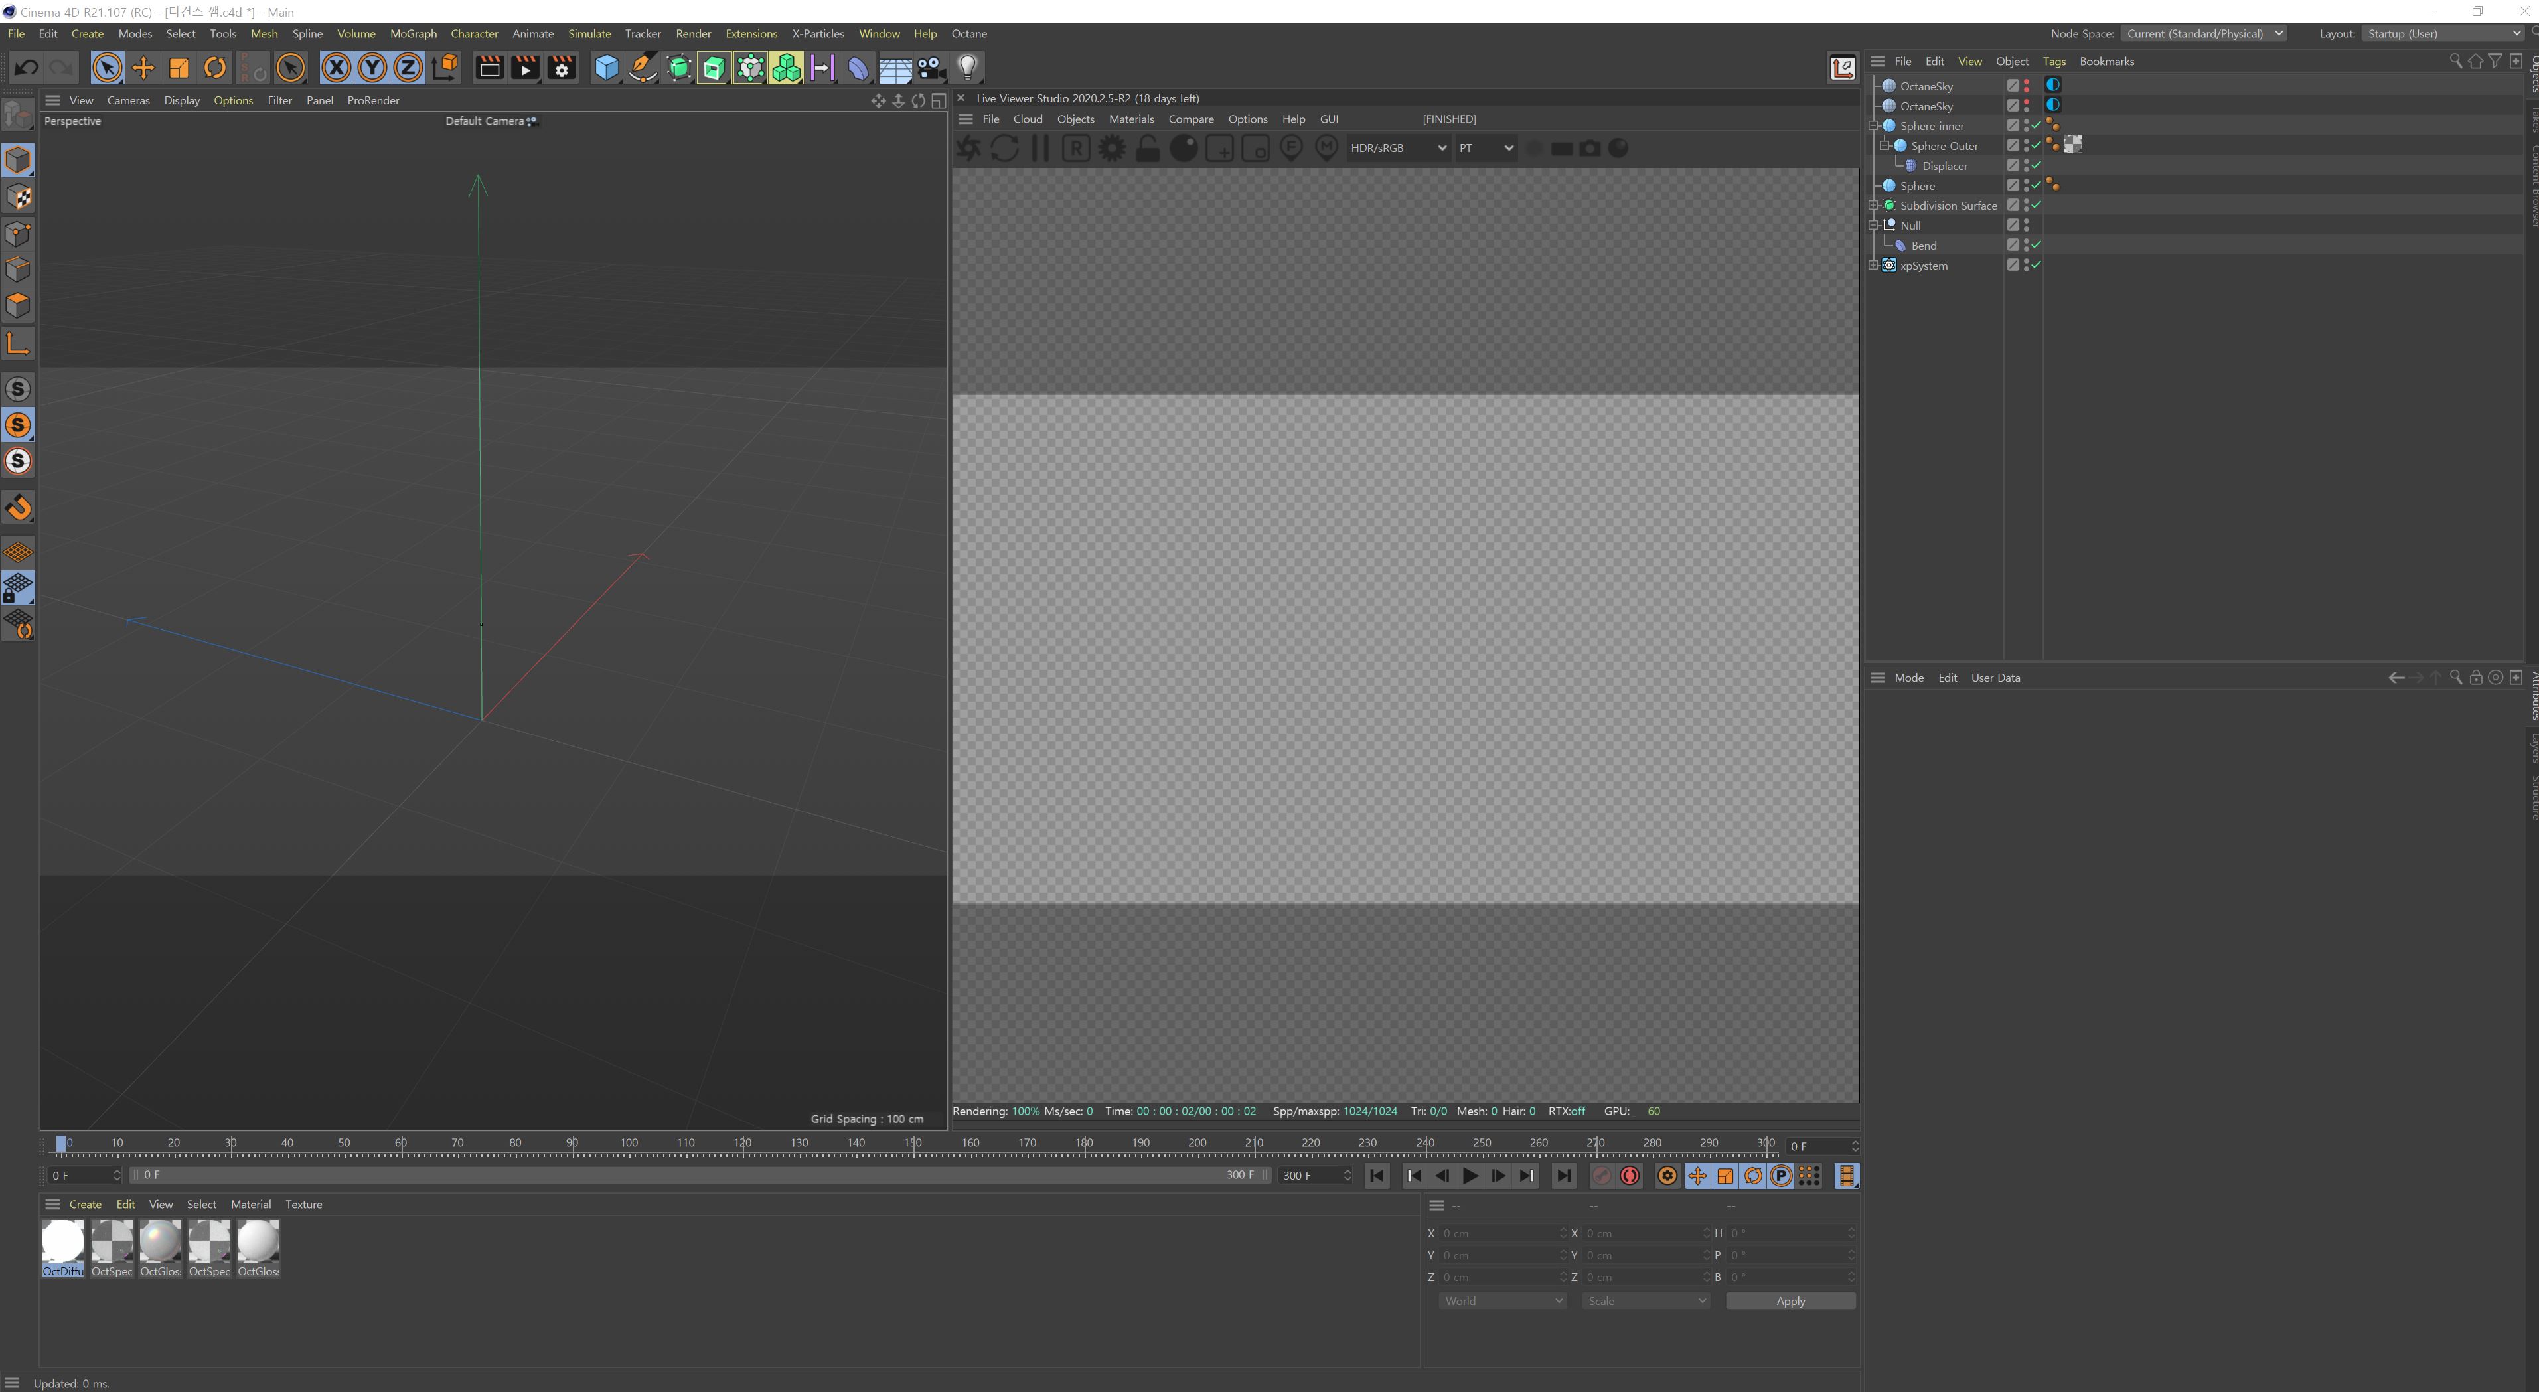This screenshot has height=1392, width=2539.
Task: Enable Texture mode in left sidebar
Action: click(x=19, y=197)
